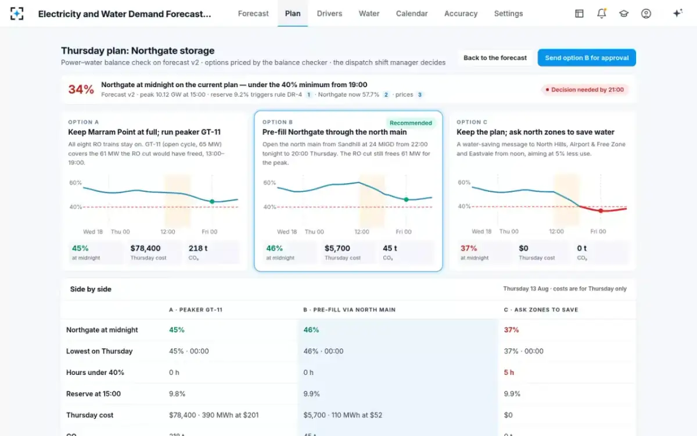
Task: Click the 37% · 00:00 lowest cell
Action: click(x=523, y=351)
